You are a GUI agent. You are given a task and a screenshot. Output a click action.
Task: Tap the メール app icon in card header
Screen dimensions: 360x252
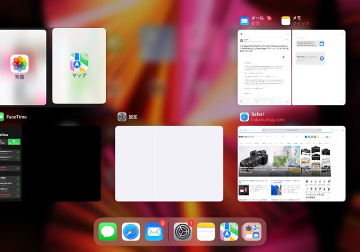tap(244, 21)
